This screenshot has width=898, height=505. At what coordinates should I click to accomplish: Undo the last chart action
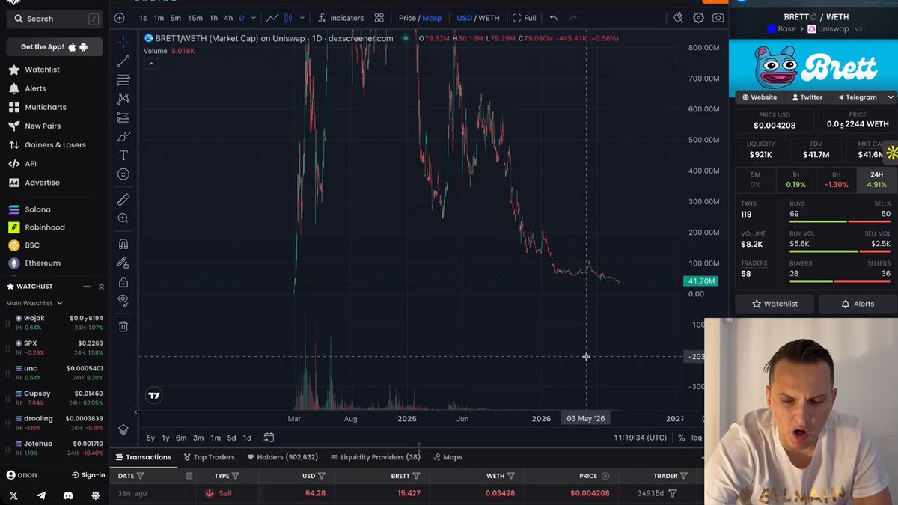(x=554, y=18)
